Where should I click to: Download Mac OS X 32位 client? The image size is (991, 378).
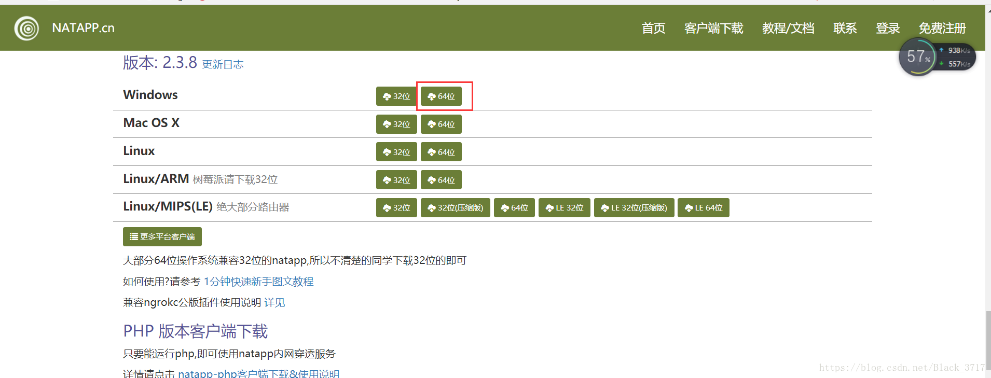click(396, 124)
